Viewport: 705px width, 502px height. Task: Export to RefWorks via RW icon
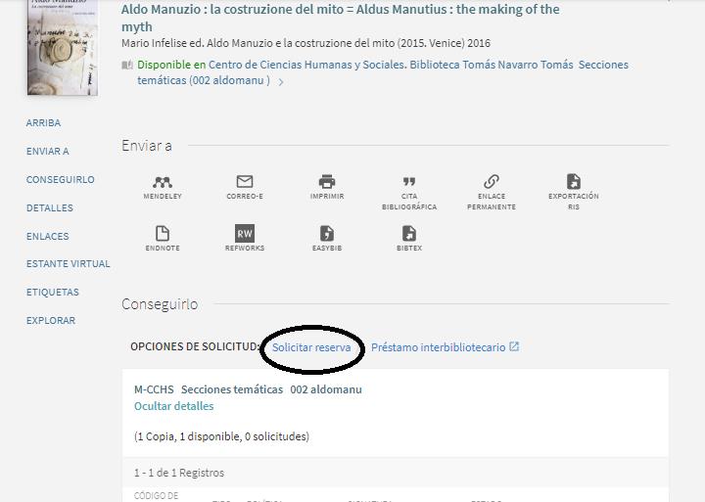pyautogui.click(x=245, y=234)
